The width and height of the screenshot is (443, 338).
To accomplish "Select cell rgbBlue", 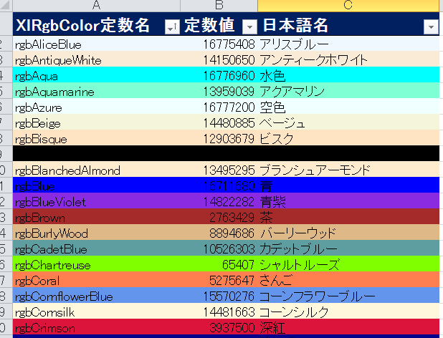I will [96, 185].
